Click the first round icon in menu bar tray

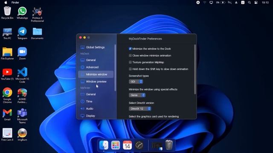(198, 3)
